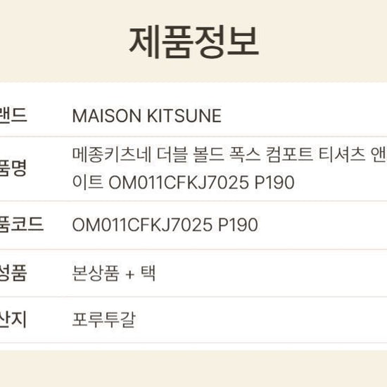Click the word 컴포트 in product name

pos(289,156)
